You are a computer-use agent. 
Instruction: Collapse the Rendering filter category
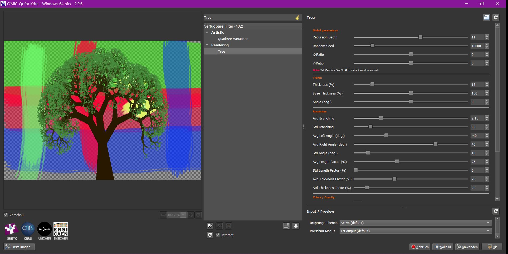[x=207, y=45]
